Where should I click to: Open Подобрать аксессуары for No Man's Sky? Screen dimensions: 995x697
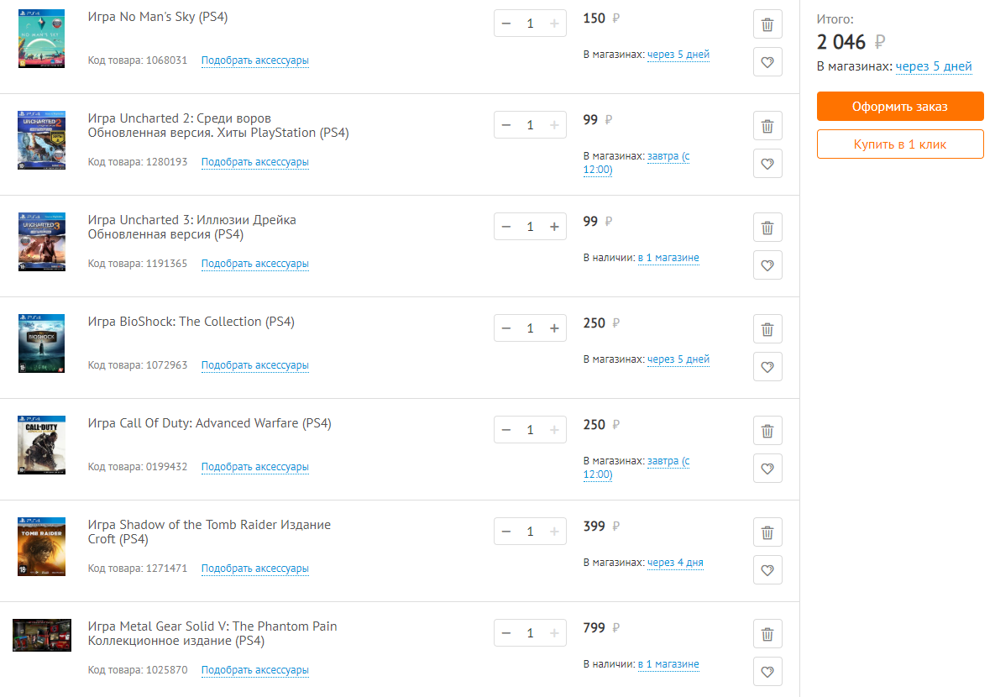click(255, 60)
